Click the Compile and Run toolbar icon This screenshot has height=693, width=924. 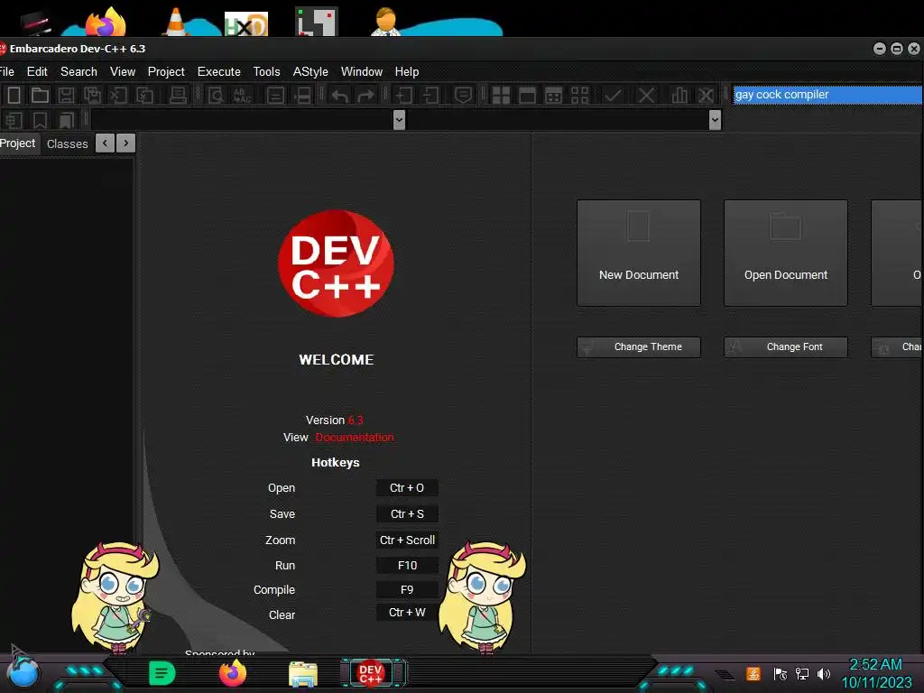point(554,95)
